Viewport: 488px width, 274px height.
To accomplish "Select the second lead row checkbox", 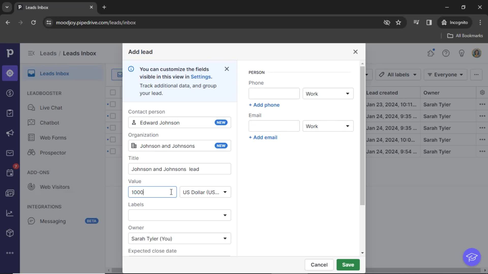I will [x=113, y=116].
